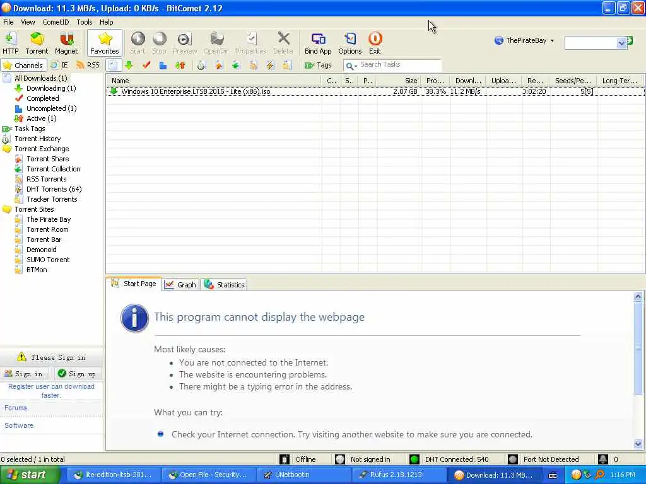Open the Tools menu
Image resolution: width=646 pixels, height=484 pixels.
coord(85,22)
